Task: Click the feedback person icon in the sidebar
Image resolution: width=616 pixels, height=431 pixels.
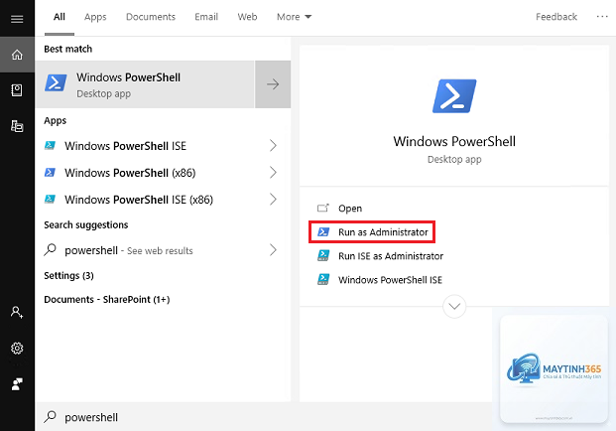Action: [17, 383]
